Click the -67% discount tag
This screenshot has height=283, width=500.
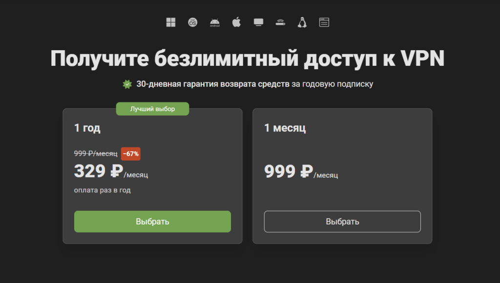[131, 154]
